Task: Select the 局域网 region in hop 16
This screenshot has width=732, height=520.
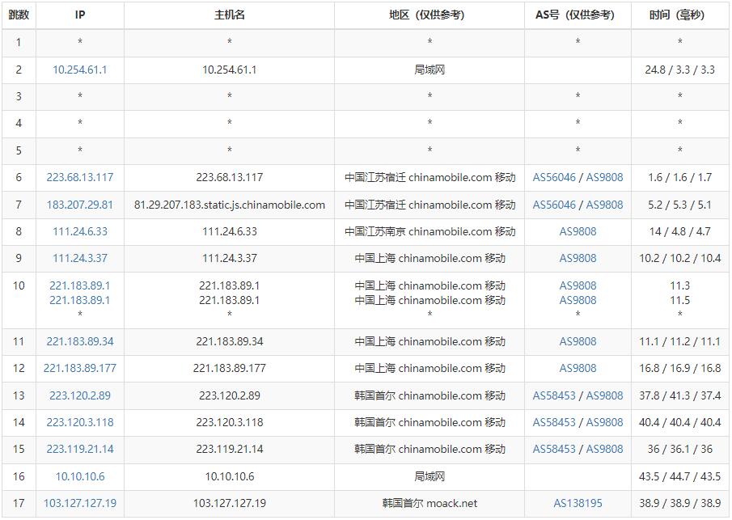Action: click(429, 476)
